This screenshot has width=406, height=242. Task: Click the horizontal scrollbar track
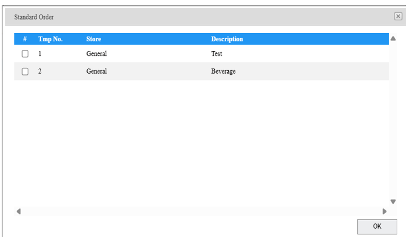pyautogui.click(x=201, y=211)
